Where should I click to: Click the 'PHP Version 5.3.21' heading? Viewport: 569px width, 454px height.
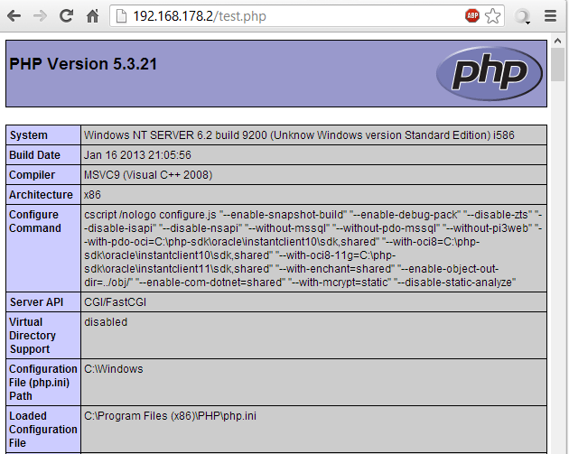point(83,64)
